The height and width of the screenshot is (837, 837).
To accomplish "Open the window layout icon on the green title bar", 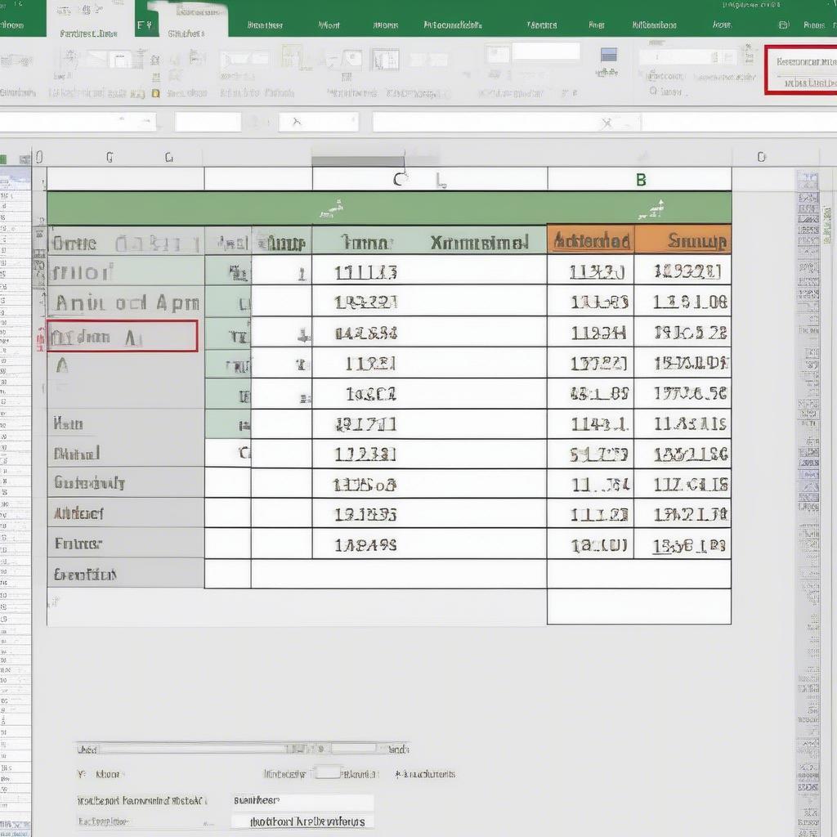I will point(783,25).
